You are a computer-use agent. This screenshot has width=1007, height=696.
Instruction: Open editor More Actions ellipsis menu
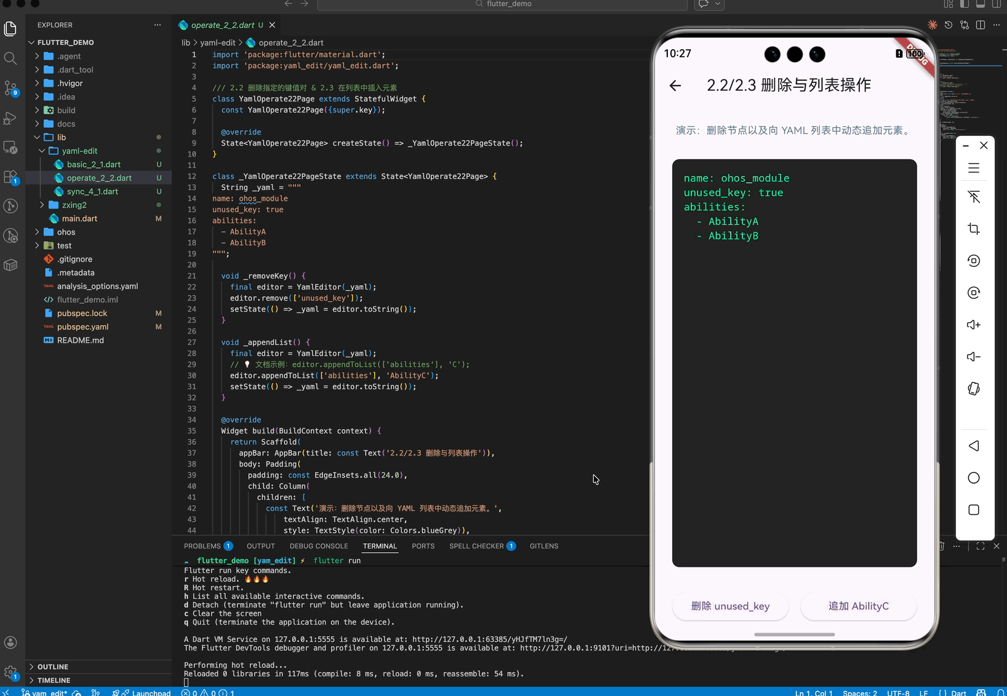pos(997,25)
